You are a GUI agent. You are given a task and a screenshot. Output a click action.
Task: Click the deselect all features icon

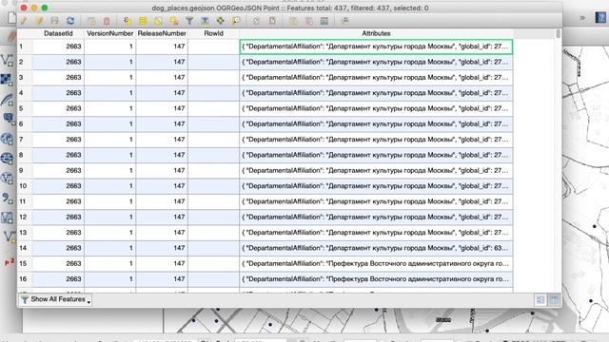click(x=173, y=21)
